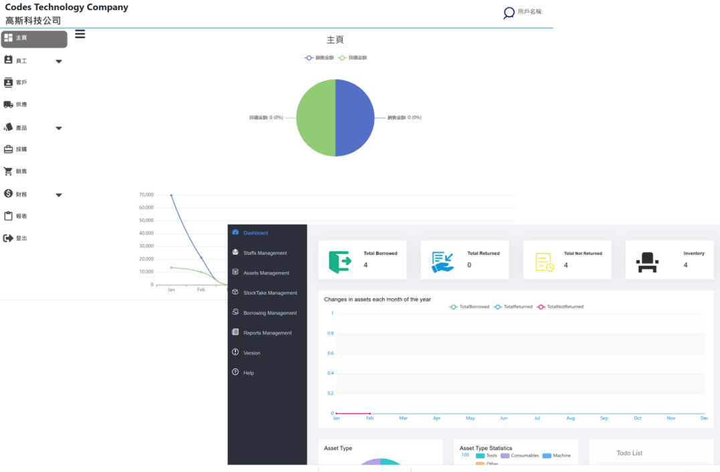
Task: Open Borrowing Management in the sidebar
Action: [x=270, y=313]
